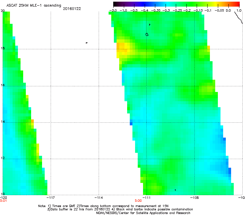245x215 pixels.
Task: Click the 'Data buffer is 22 hrs' note
Action: click(120, 209)
